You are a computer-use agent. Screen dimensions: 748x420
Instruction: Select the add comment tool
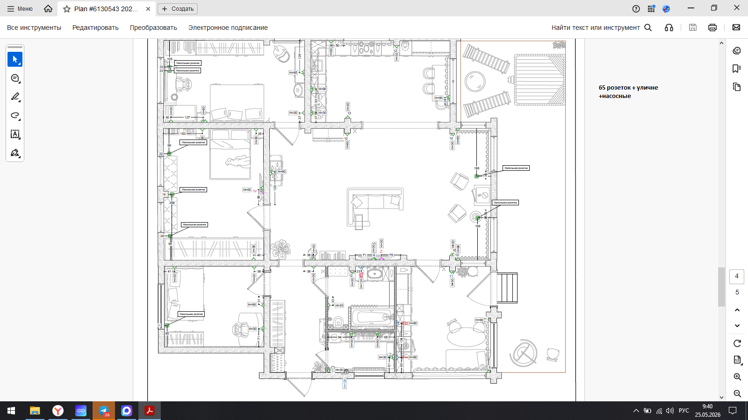[x=15, y=78]
